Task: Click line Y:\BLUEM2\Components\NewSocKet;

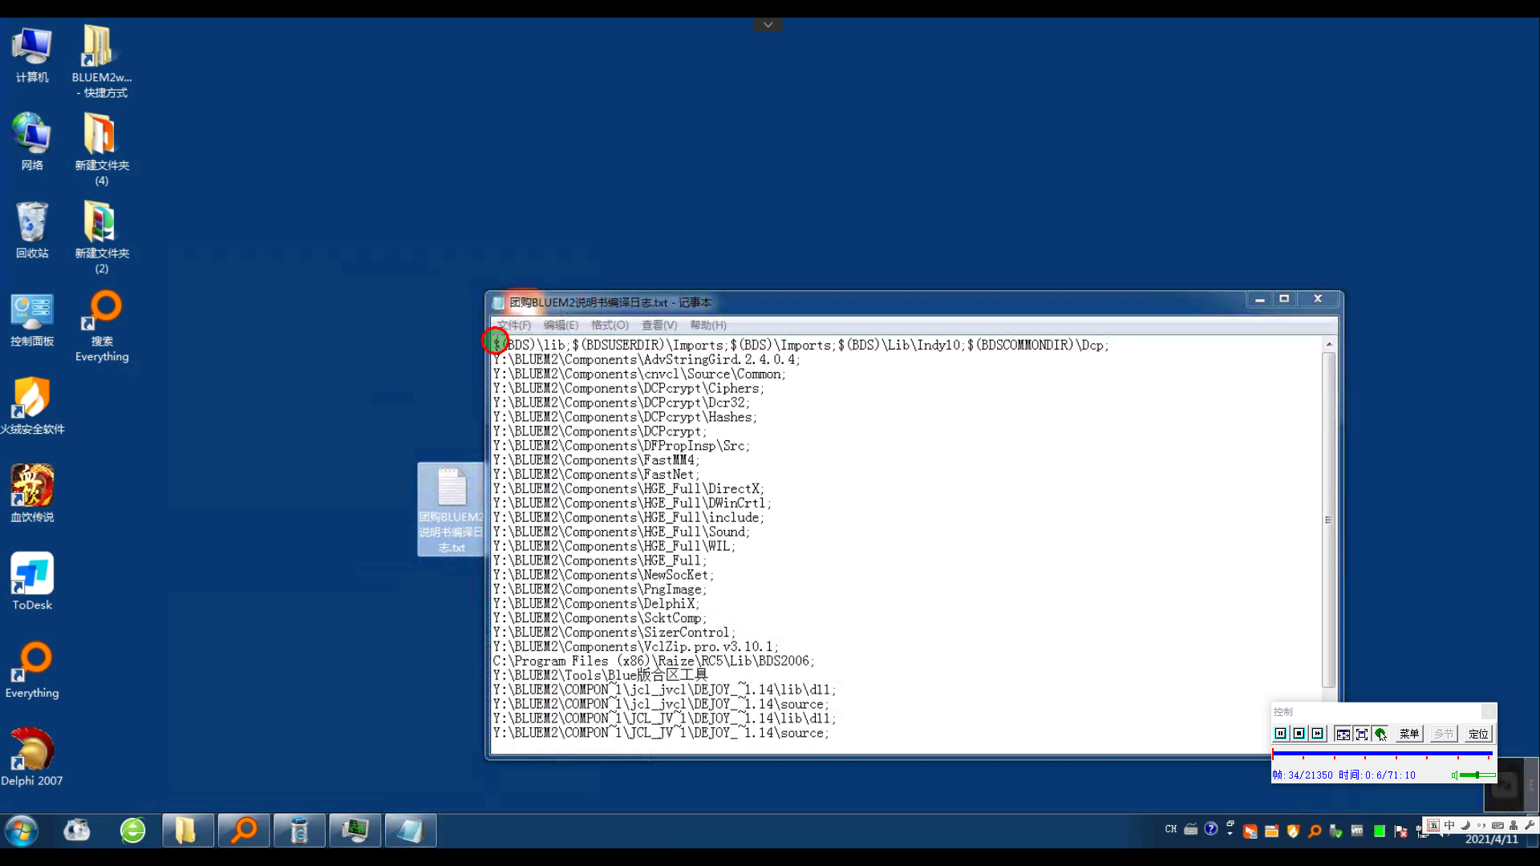Action: [x=603, y=575]
